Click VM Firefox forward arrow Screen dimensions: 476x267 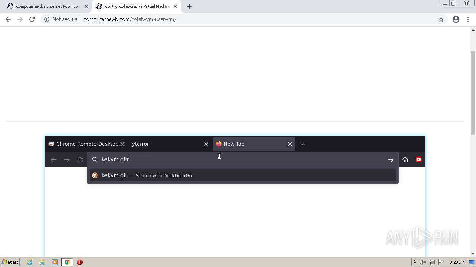[67, 159]
